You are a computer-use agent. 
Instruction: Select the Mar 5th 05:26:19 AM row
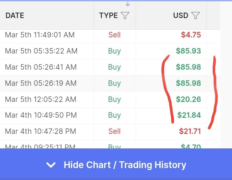coord(110,83)
